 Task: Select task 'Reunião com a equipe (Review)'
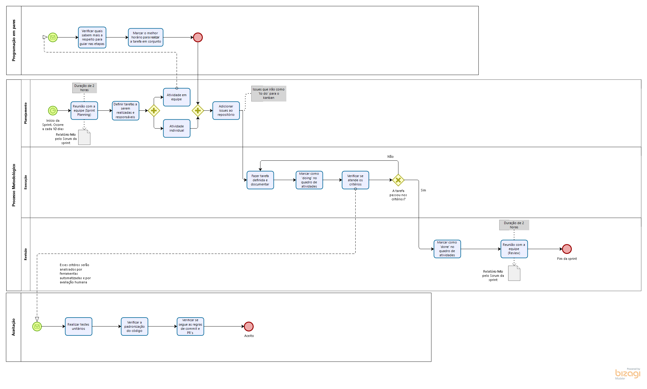coord(514,249)
